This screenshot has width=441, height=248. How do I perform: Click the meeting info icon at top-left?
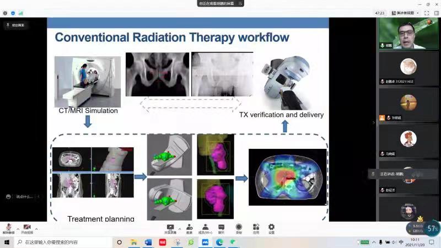[x=5, y=13]
